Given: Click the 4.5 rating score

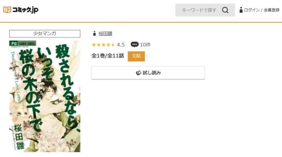Looking at the screenshot, I should 121,44.
